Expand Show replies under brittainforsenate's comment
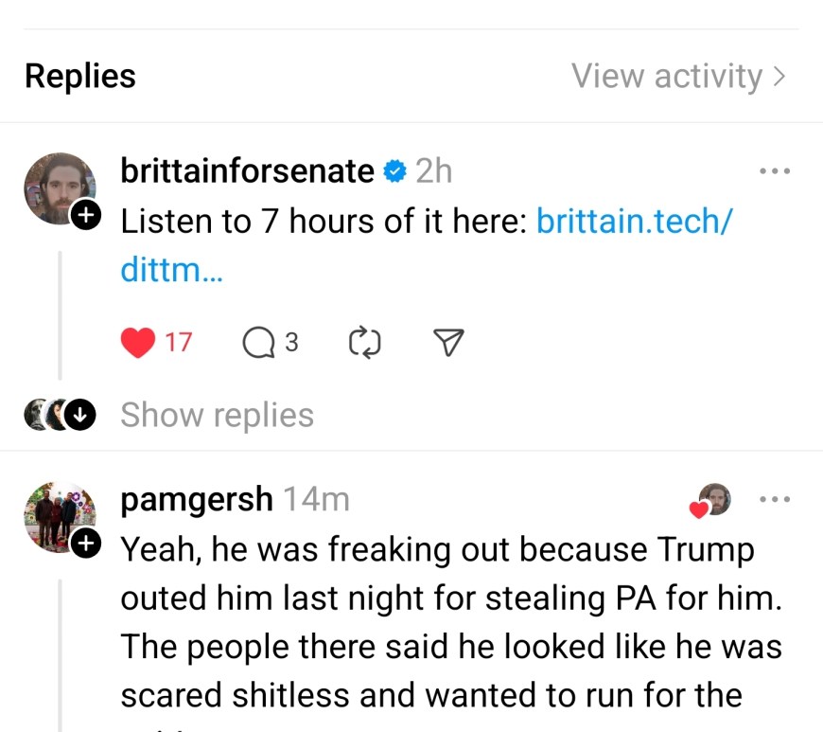This screenshot has width=823, height=732. point(216,414)
